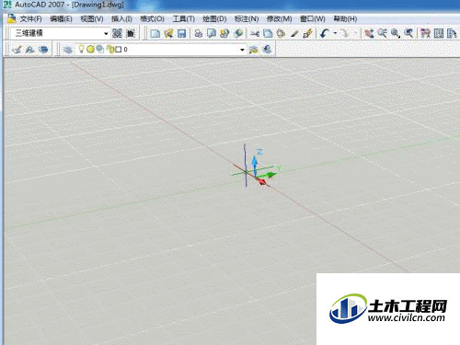The image size is (460, 345).
Task: Toggle the layer freeze sun icon
Action: click(90, 49)
